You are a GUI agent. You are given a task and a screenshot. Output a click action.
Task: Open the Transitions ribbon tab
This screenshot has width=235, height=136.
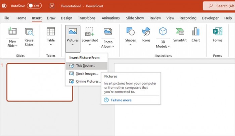pyautogui.click(x=87, y=18)
